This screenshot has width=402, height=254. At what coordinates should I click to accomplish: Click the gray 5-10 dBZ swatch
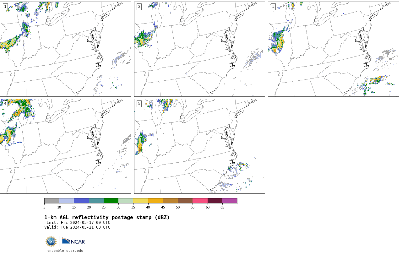coord(52,201)
